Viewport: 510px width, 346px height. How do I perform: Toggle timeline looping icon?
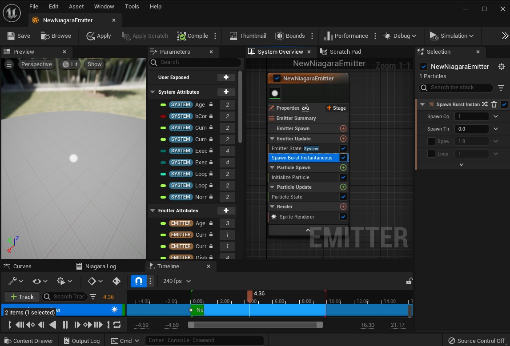[117, 325]
